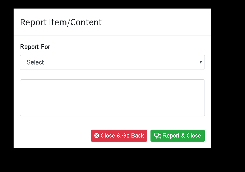This screenshot has height=172, width=245.
Task: Click the word 'Close' in red button
Action: click(108, 136)
